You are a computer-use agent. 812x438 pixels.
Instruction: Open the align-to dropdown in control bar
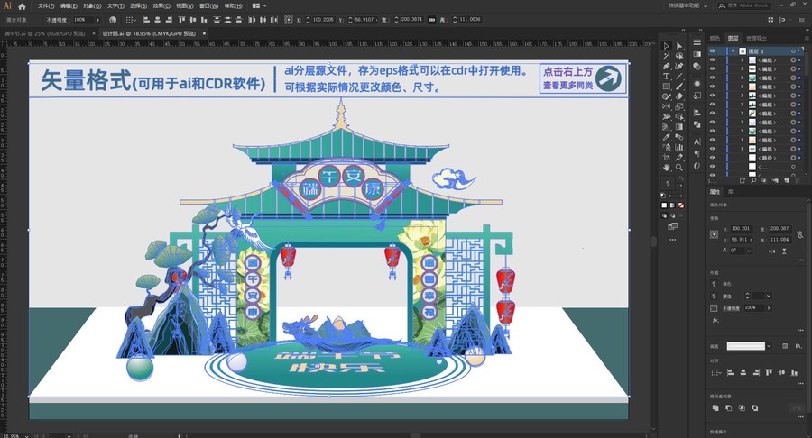130,20
